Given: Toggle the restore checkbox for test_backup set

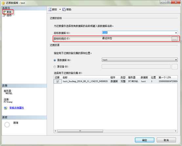Looking at the screenshot, I should [58, 82].
